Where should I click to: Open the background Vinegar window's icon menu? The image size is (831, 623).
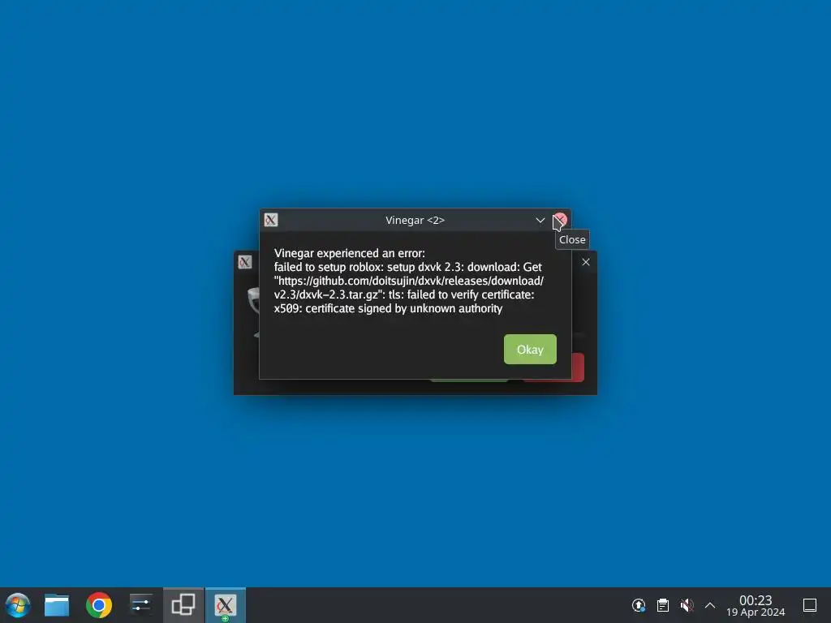click(245, 262)
